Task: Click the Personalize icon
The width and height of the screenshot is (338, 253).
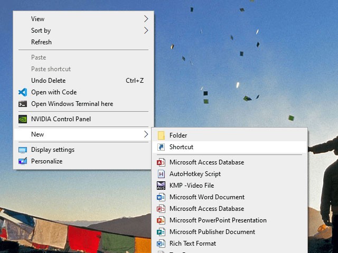Action: click(23, 161)
